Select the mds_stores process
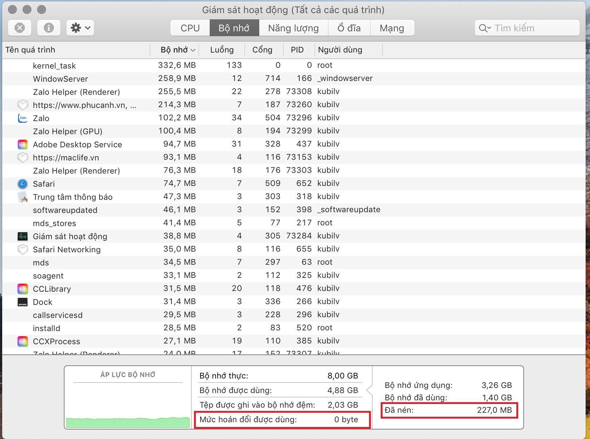The height and width of the screenshot is (439, 590). coord(294,223)
